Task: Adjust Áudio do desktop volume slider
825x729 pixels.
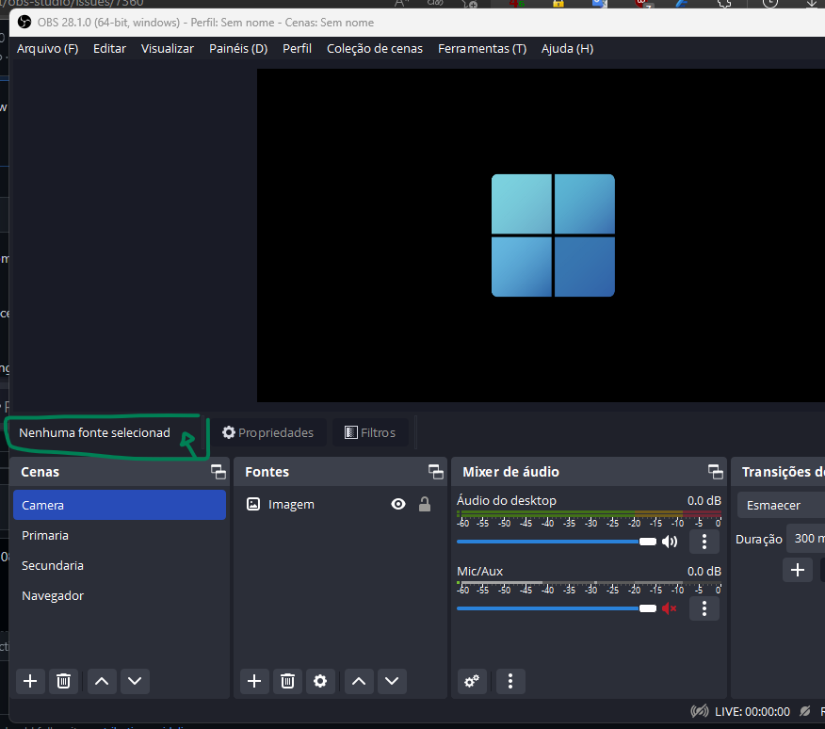Action: pyautogui.click(x=557, y=542)
